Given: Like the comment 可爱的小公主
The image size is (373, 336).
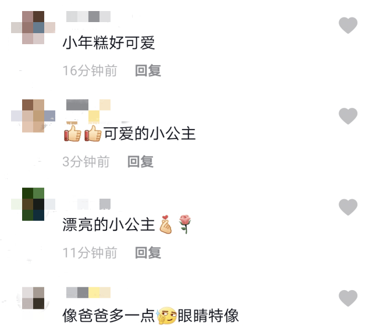Looking at the screenshot, I should (348, 116).
